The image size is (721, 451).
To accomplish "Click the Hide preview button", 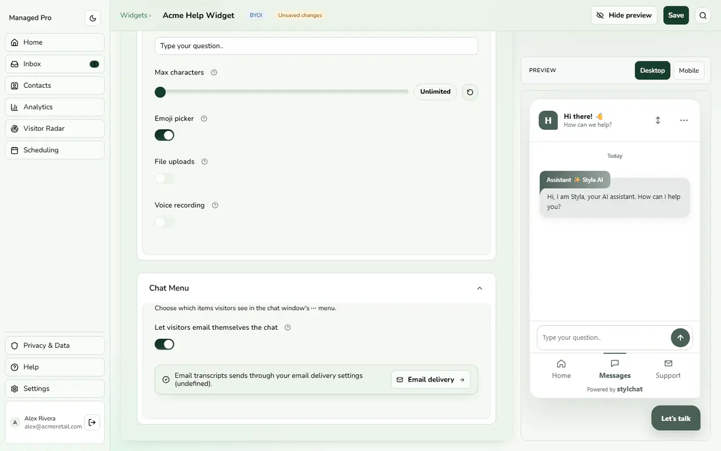I will [x=624, y=15].
